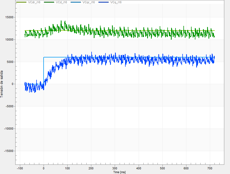Click the 15000 label on the vertical axis
230x174 pixels.
pos(10,17)
